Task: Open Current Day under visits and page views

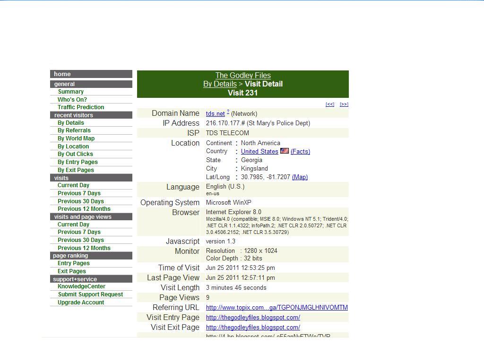Action: pos(73,225)
